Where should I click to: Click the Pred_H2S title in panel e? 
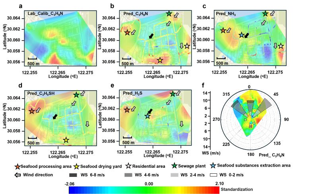coord(132,93)
